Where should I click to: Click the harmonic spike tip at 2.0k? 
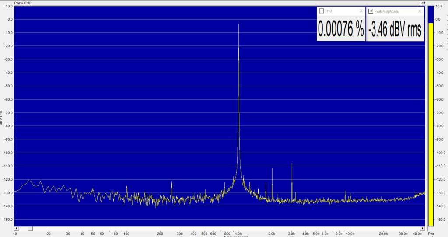coord(272,168)
